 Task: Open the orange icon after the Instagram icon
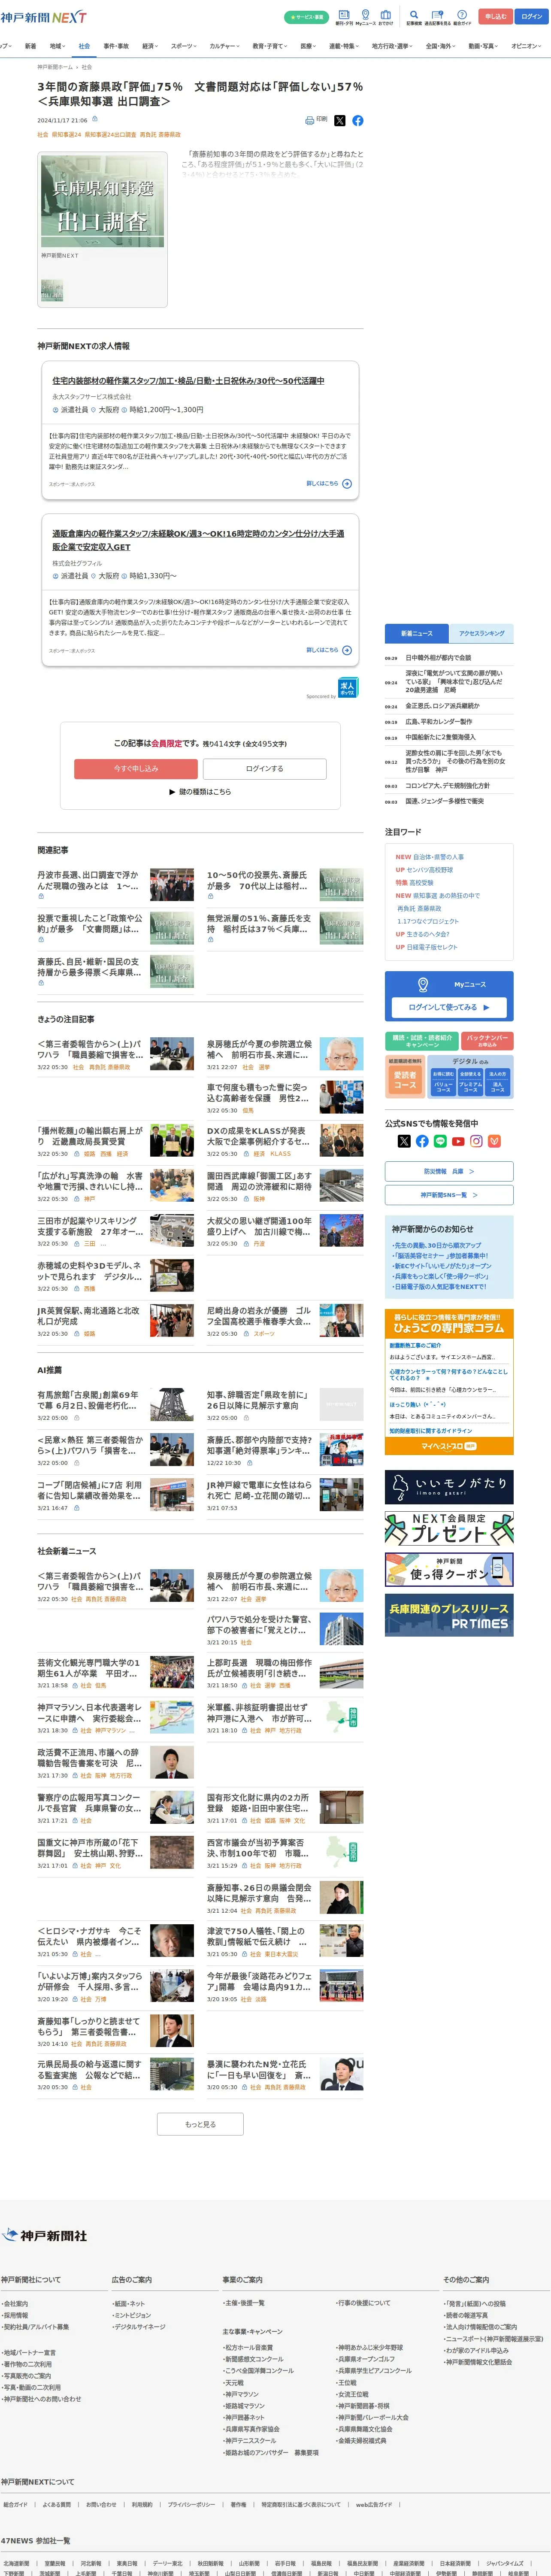coord(494,1141)
